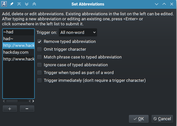
Task: Add a new abbreviation with plus button
Action: (10, 109)
